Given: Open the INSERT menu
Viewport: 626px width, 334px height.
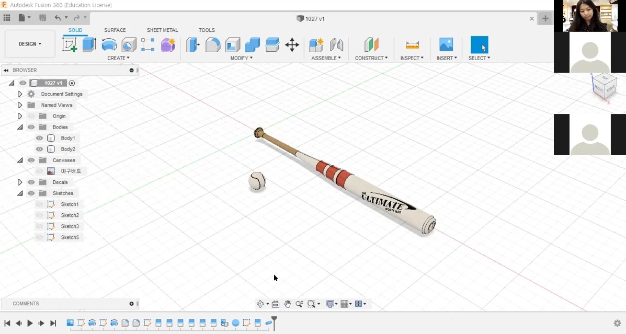Looking at the screenshot, I should pos(447,58).
